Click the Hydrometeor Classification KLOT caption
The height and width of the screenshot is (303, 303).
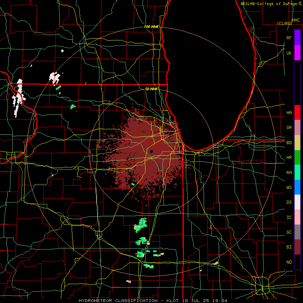coord(153,301)
